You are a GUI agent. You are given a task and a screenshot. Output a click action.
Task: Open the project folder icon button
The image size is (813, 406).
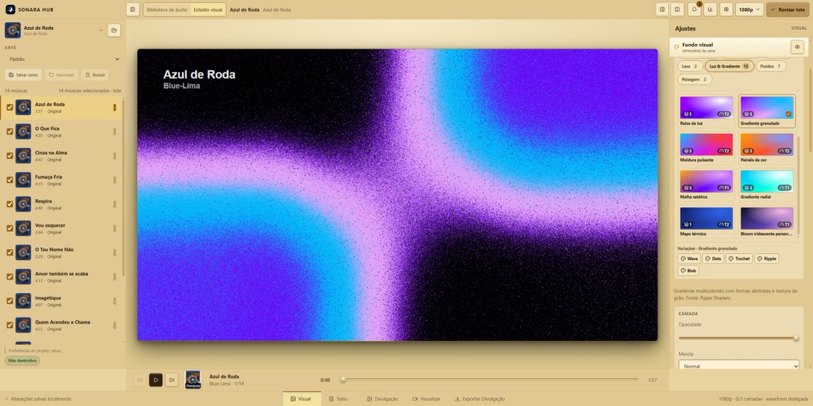114,30
